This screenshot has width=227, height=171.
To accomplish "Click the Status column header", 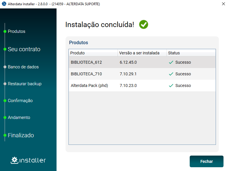I will (191, 53).
